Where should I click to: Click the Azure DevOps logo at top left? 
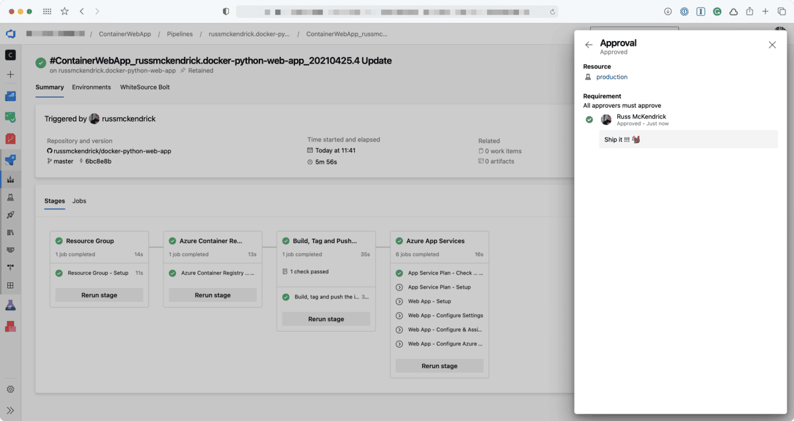(x=9, y=34)
